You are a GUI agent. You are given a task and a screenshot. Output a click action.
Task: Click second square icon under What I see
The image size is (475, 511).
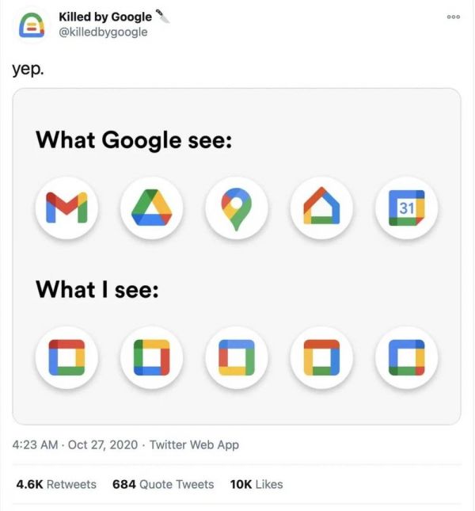coord(151,357)
